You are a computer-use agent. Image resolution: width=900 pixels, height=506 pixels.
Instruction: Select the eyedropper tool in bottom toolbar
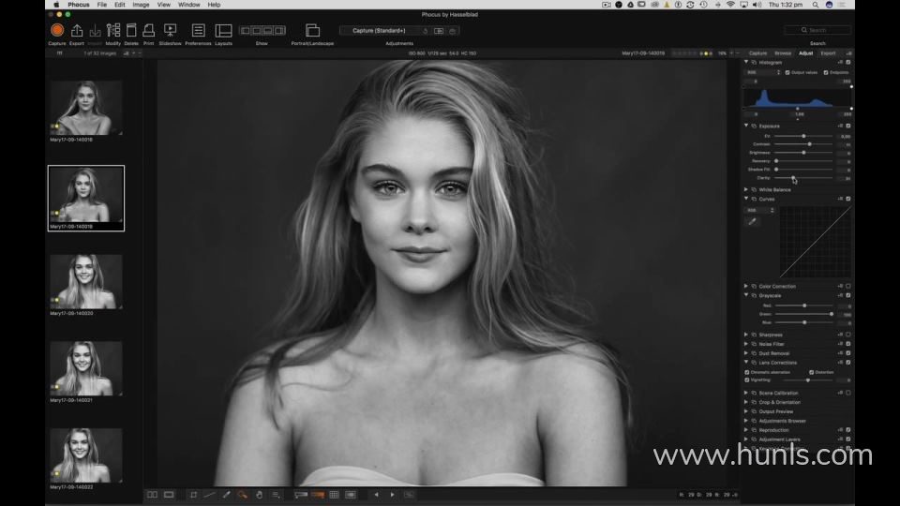click(x=226, y=495)
